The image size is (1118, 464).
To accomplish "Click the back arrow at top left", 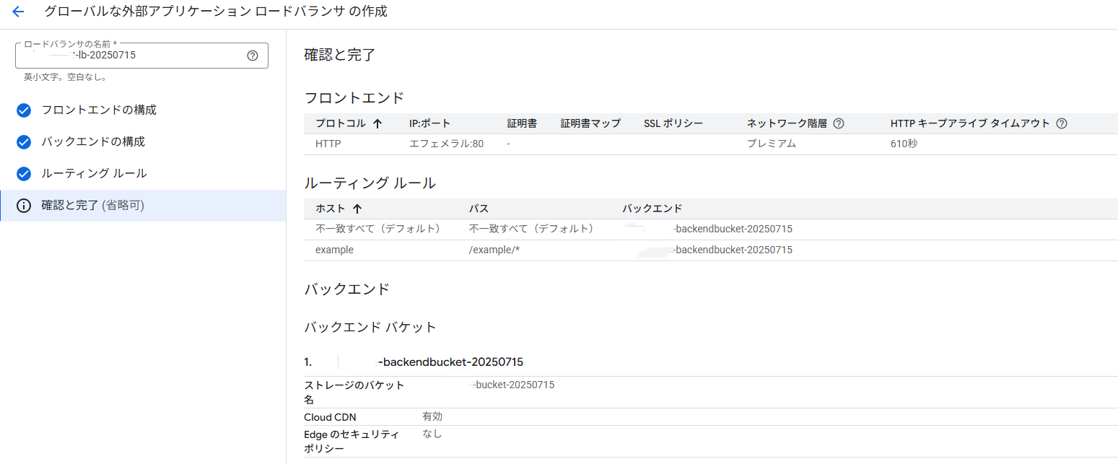I will [x=18, y=12].
